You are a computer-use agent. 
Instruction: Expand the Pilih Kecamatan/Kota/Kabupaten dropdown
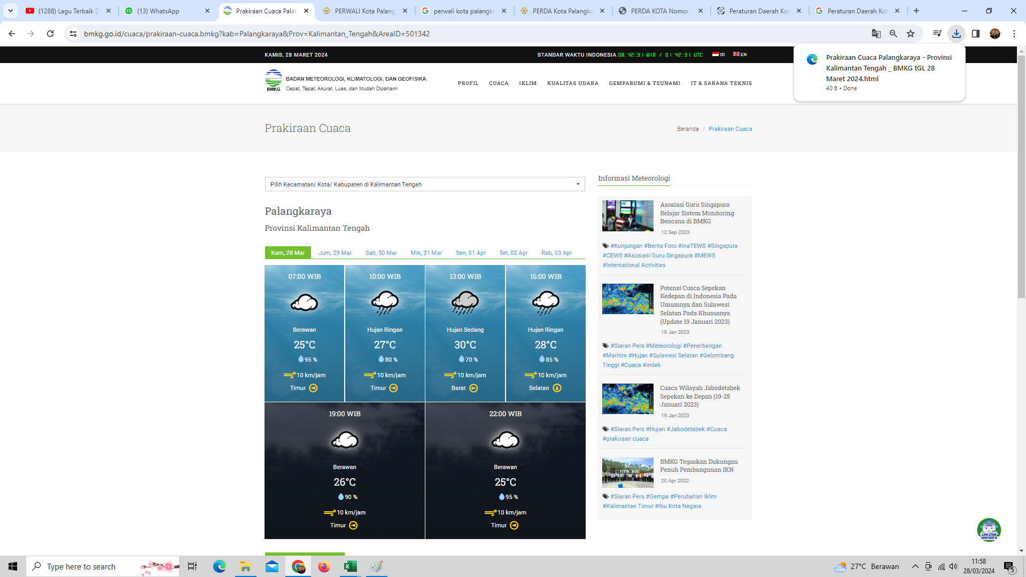[x=425, y=184]
